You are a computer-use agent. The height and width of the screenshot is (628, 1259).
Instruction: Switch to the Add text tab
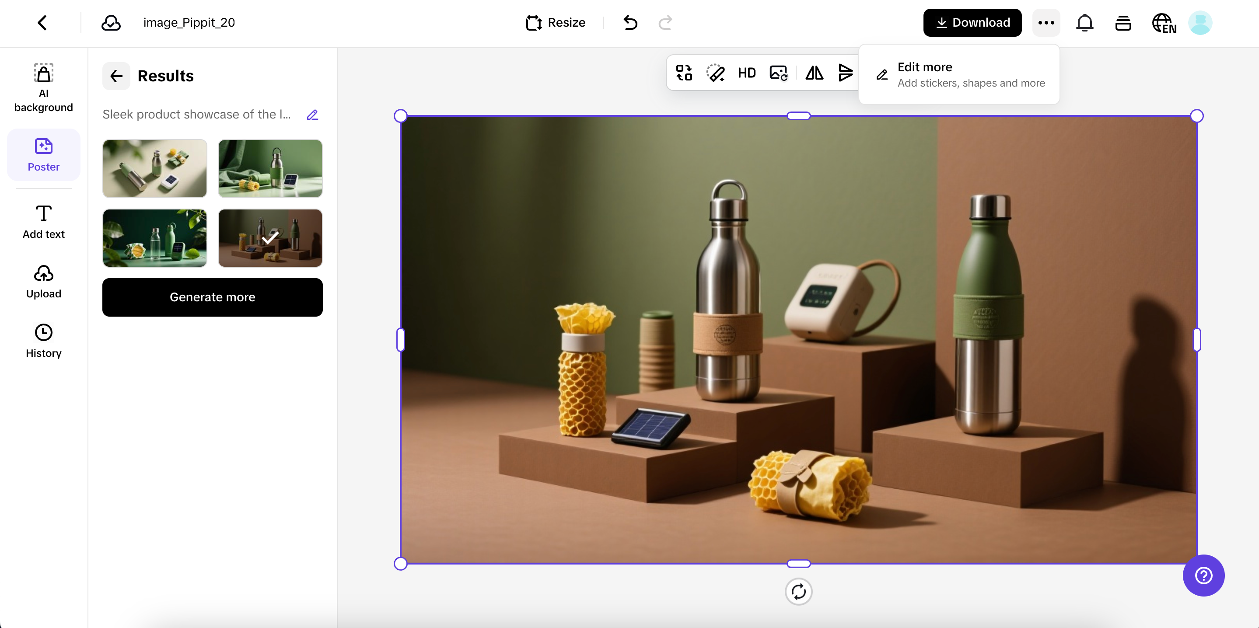pos(43,222)
